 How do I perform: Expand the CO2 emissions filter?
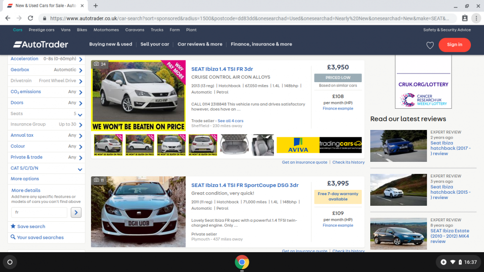click(x=46, y=92)
